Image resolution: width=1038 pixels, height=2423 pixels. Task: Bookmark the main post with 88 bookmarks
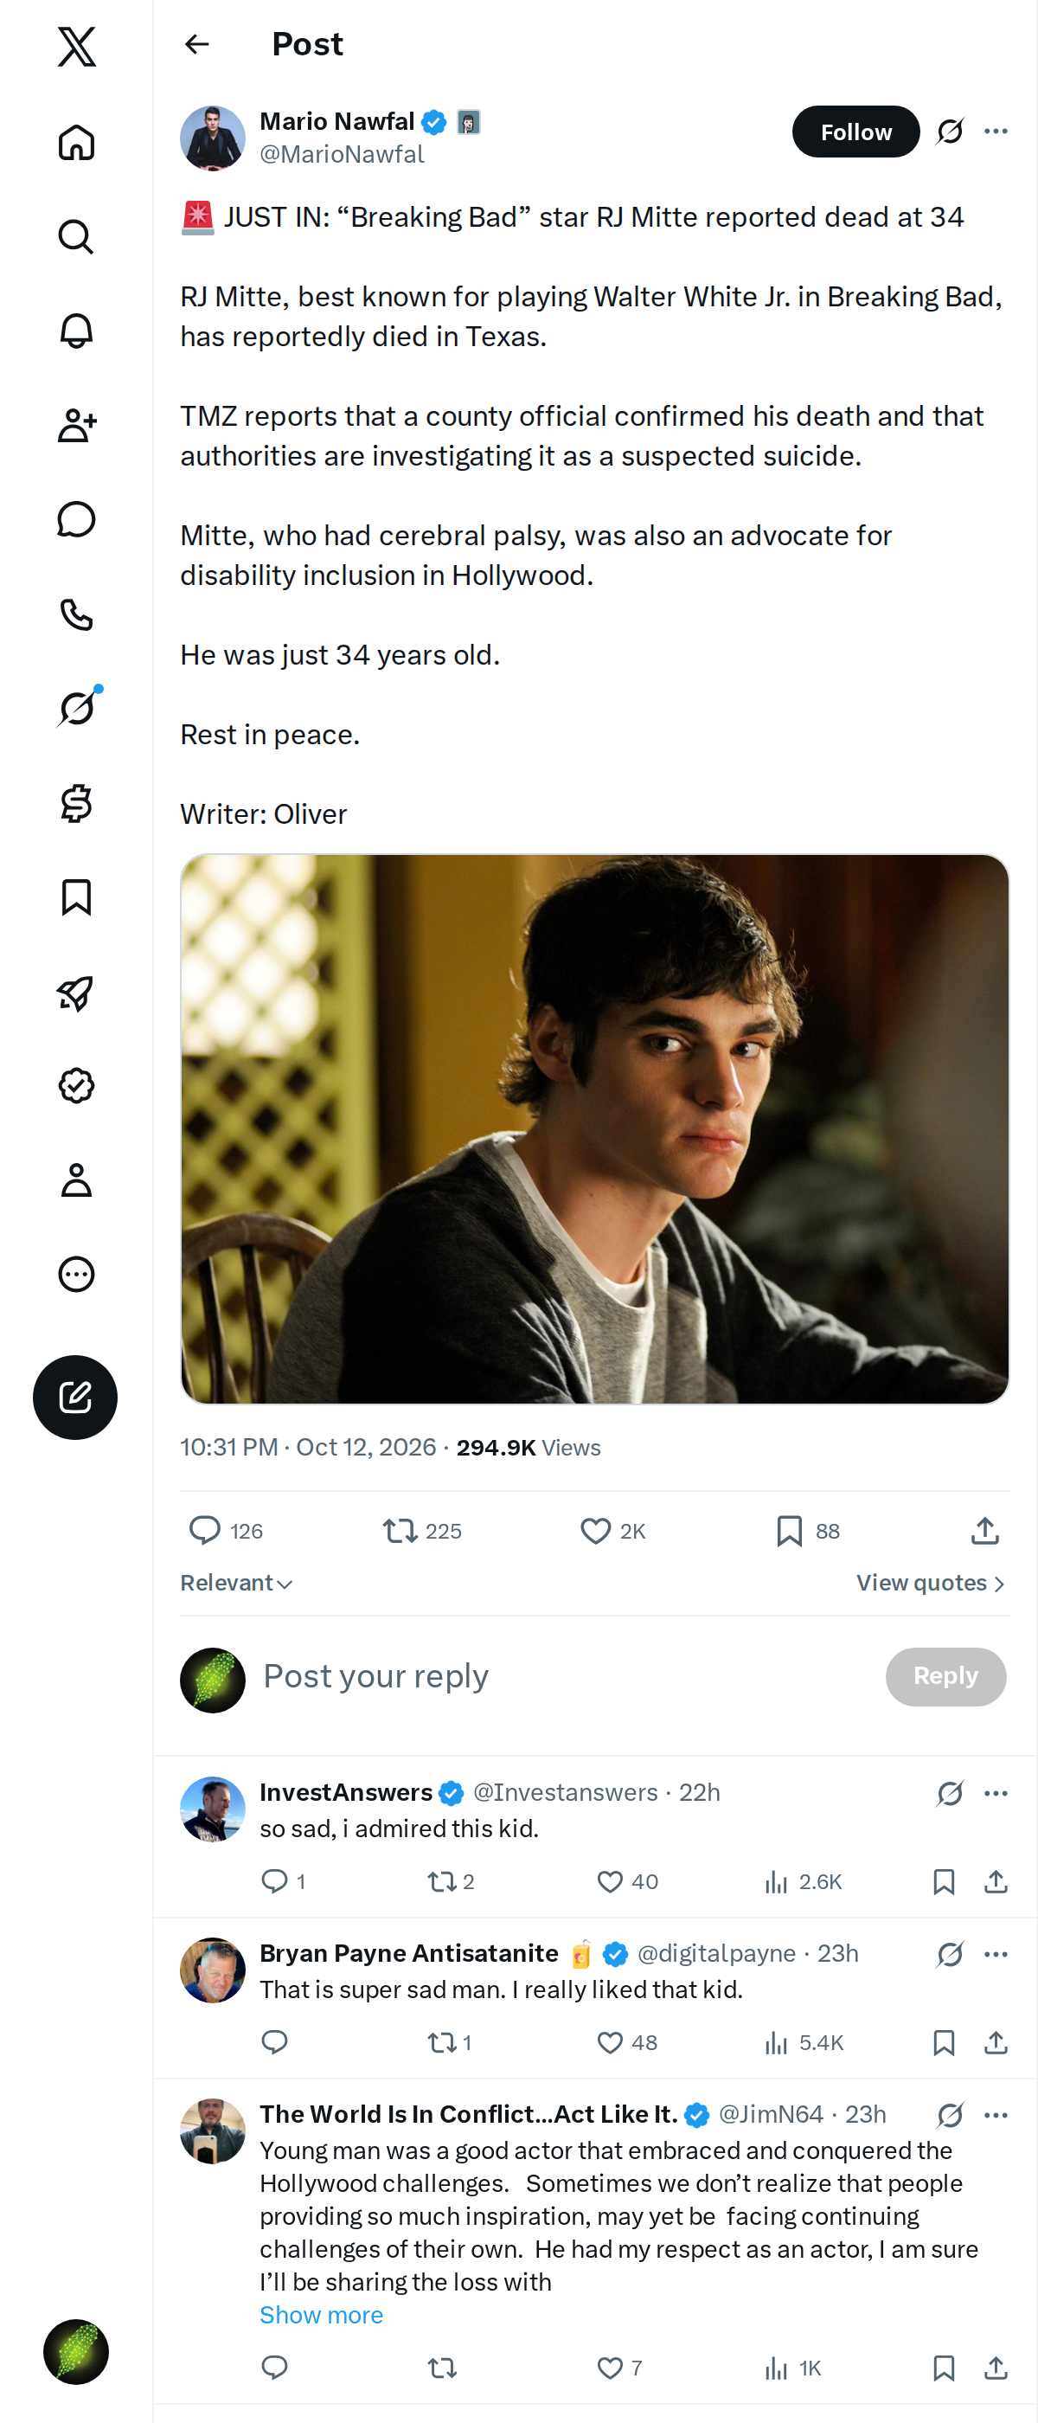tap(807, 1530)
